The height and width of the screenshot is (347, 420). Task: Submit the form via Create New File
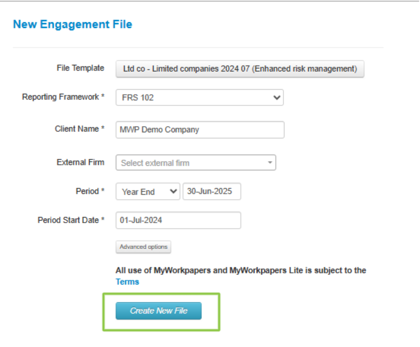[x=158, y=311]
